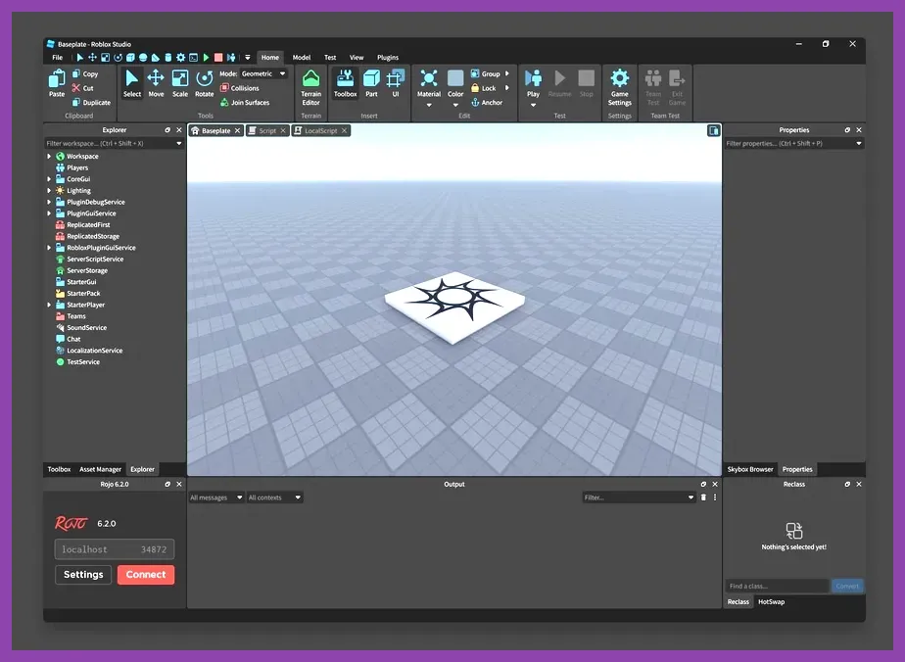Click the Cut scissors icon
The image size is (905, 662).
pos(76,88)
